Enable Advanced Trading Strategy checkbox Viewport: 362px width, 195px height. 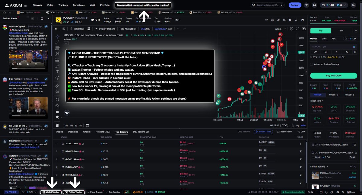coord(311,64)
